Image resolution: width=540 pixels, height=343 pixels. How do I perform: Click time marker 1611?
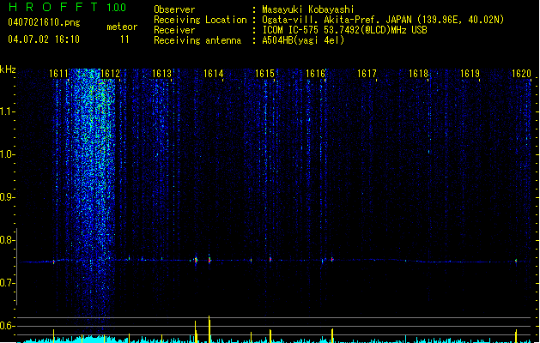point(59,74)
